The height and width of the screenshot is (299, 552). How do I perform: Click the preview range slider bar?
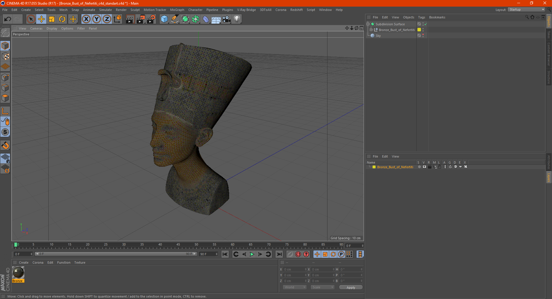(x=116, y=254)
